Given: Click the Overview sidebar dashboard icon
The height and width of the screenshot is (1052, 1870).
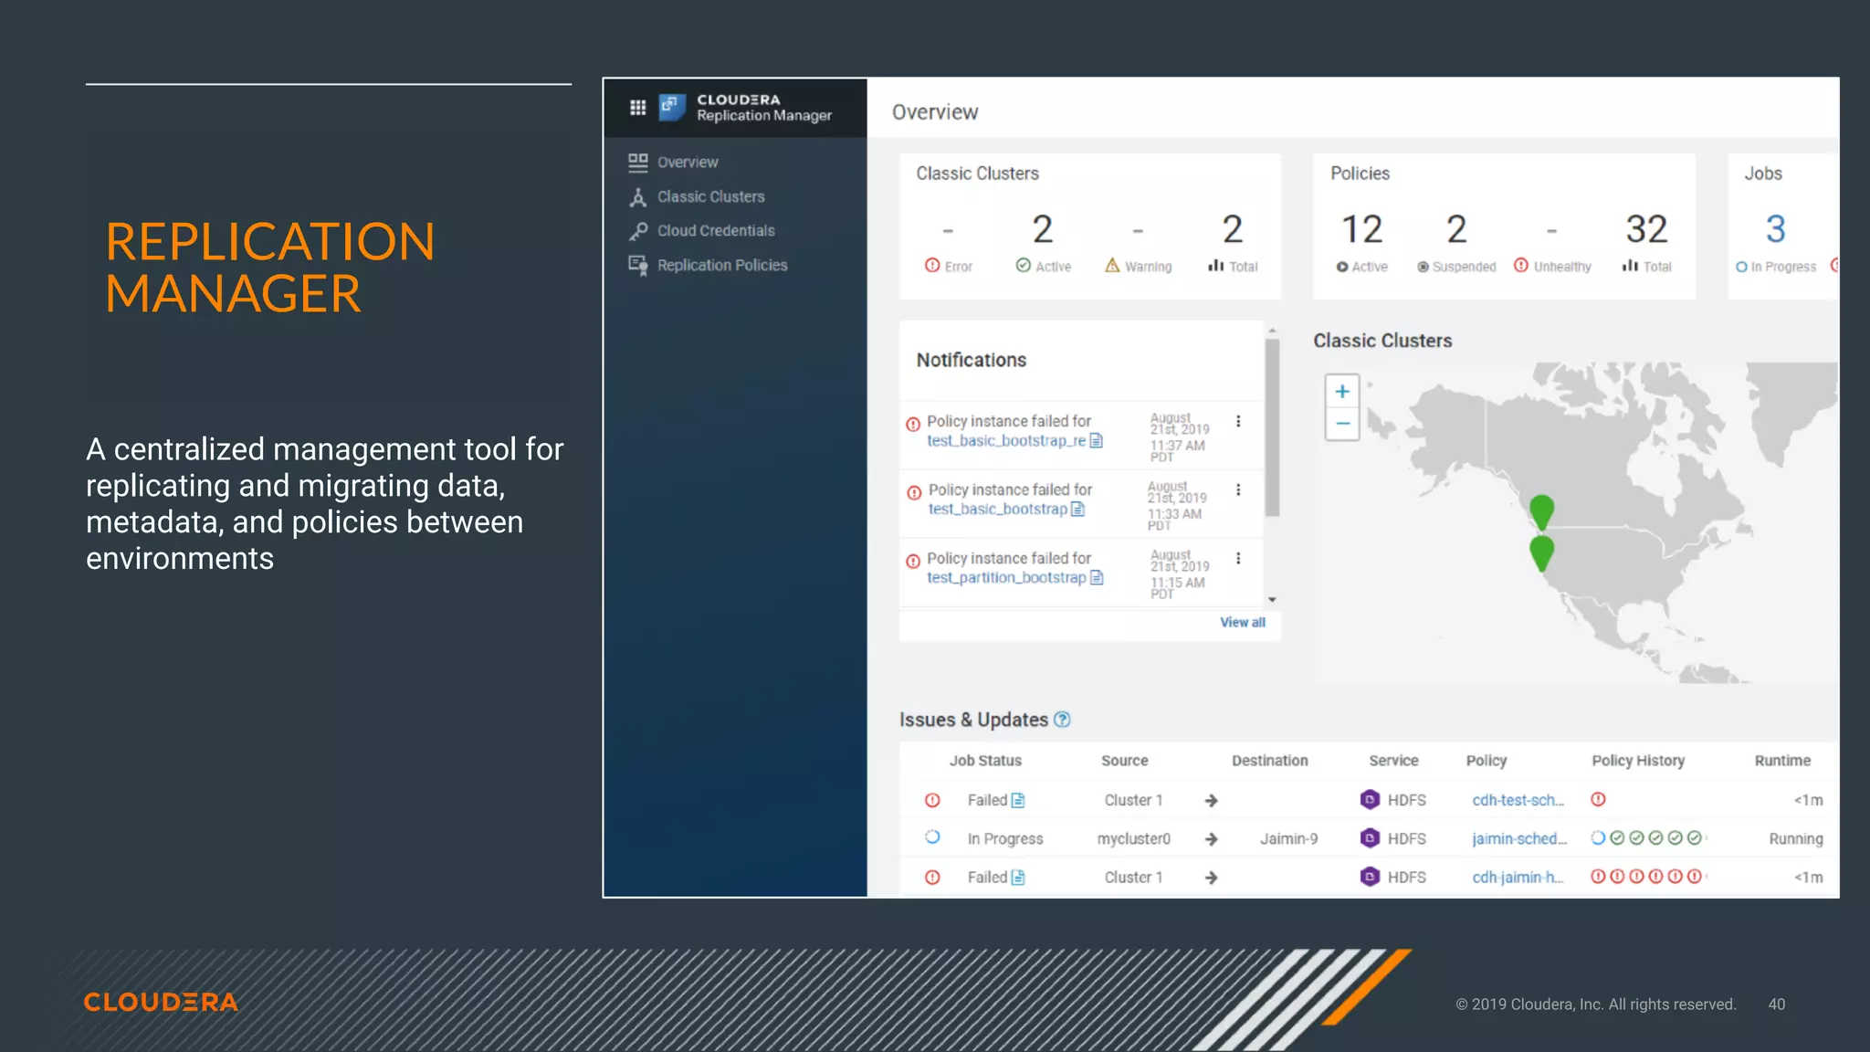Looking at the screenshot, I should click(x=638, y=163).
